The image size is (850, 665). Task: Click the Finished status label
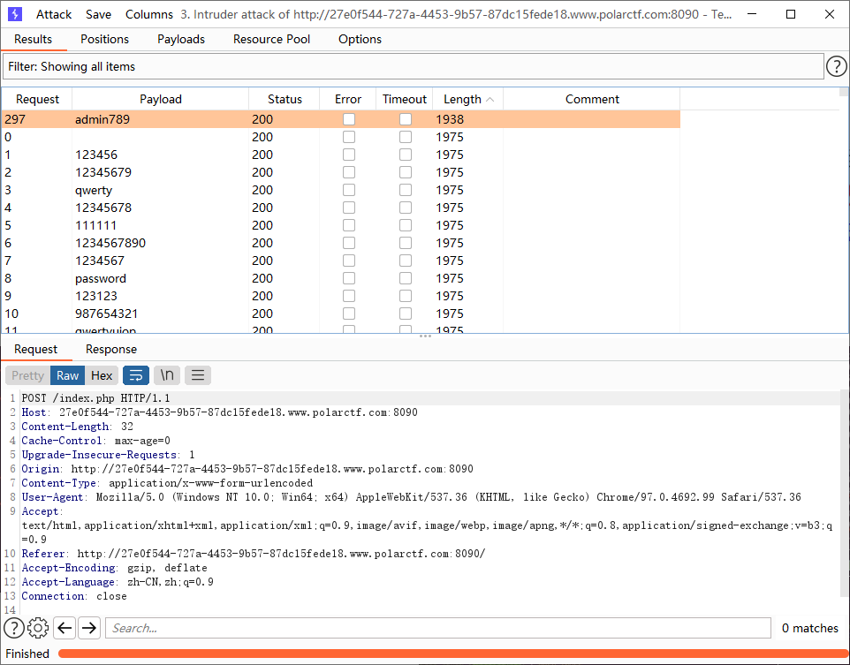point(27,654)
